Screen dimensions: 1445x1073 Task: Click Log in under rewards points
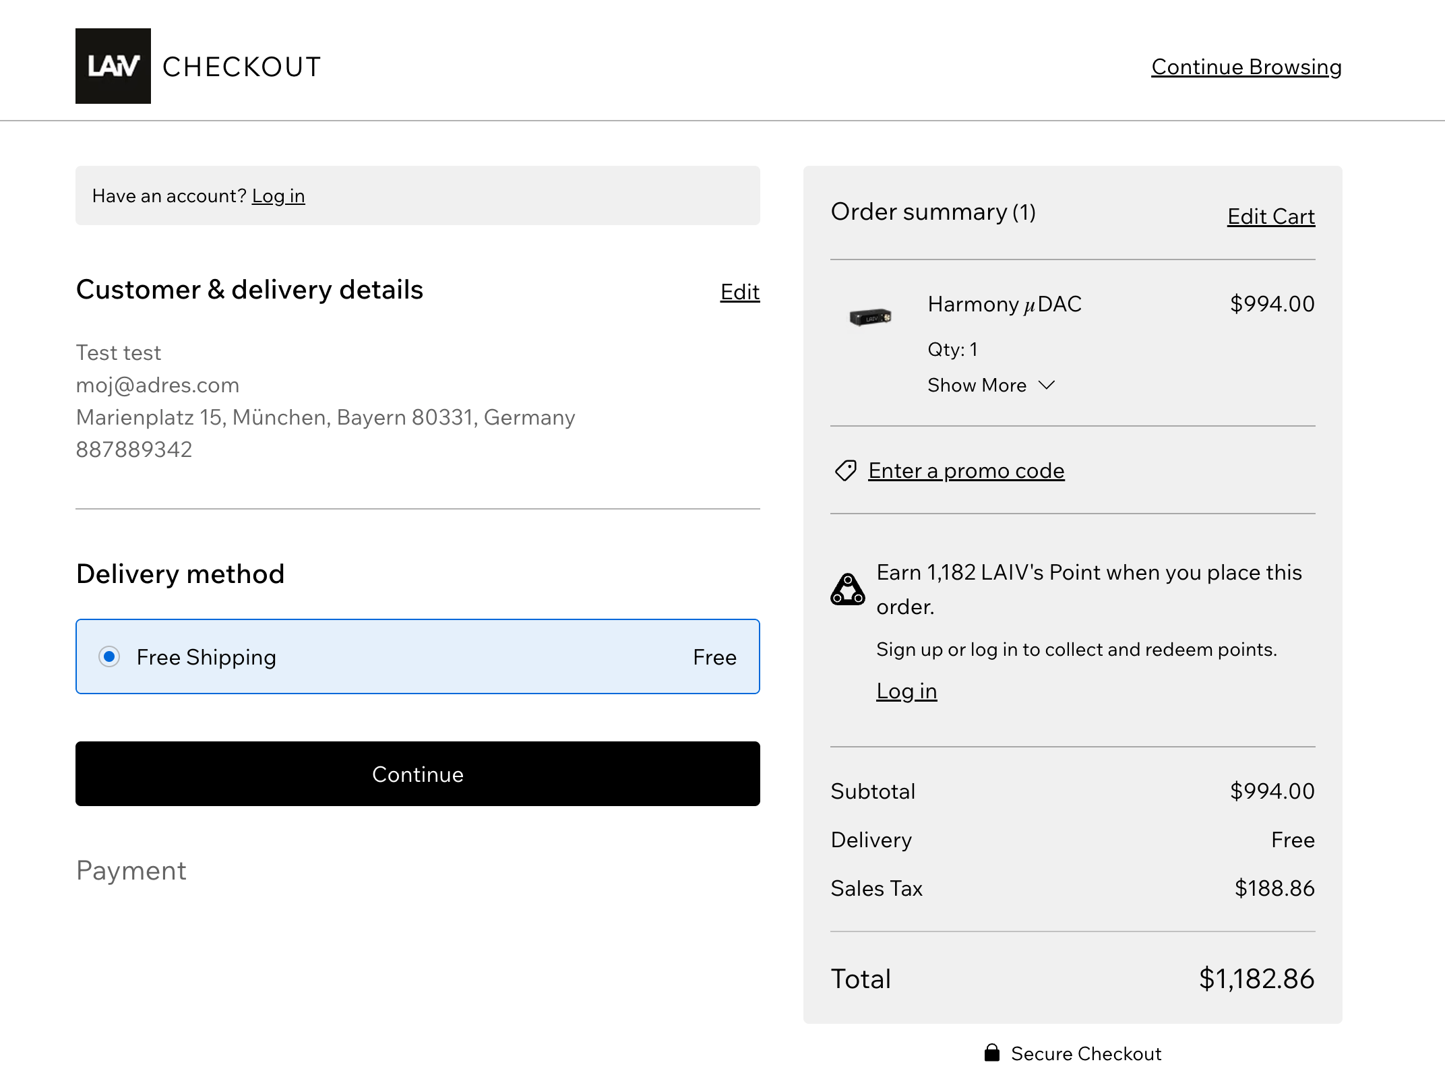click(x=906, y=691)
